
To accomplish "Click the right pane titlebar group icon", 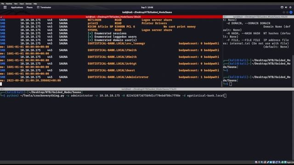I will (225, 17).
